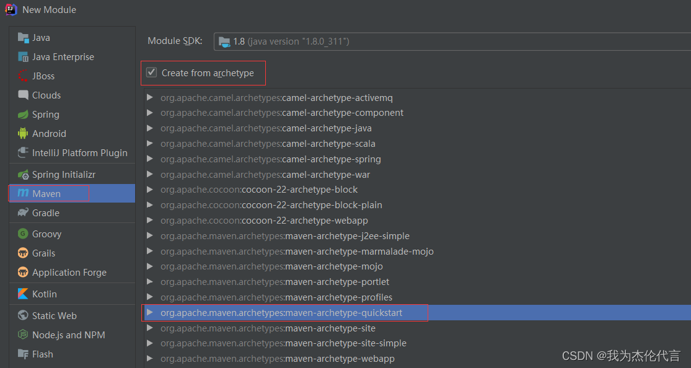Expand camel-archetype-scala node
This screenshot has width=691, height=368.
click(150, 144)
